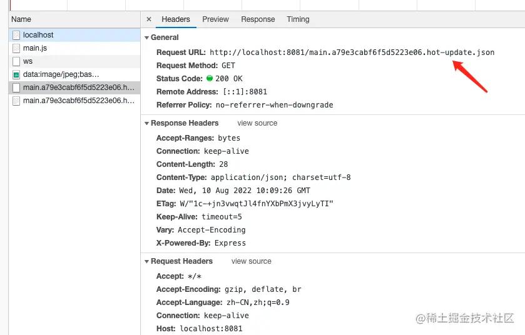
Task: Select the localhost request row
Action: pyautogui.click(x=74, y=35)
